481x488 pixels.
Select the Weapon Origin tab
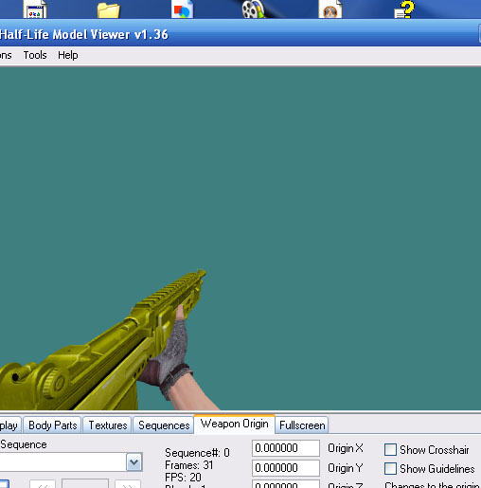point(234,424)
